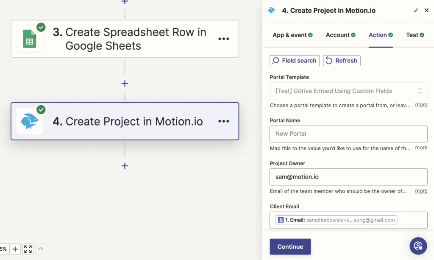Open the help chat bubble icon
Viewport: 434px width, 260px height.
tap(418, 246)
